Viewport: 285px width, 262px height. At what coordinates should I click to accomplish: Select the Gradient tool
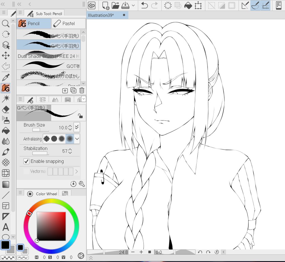tap(5, 184)
